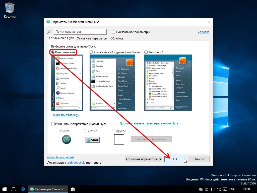
Task: Enable Показать все параметры checkbox
Action: [113, 32]
